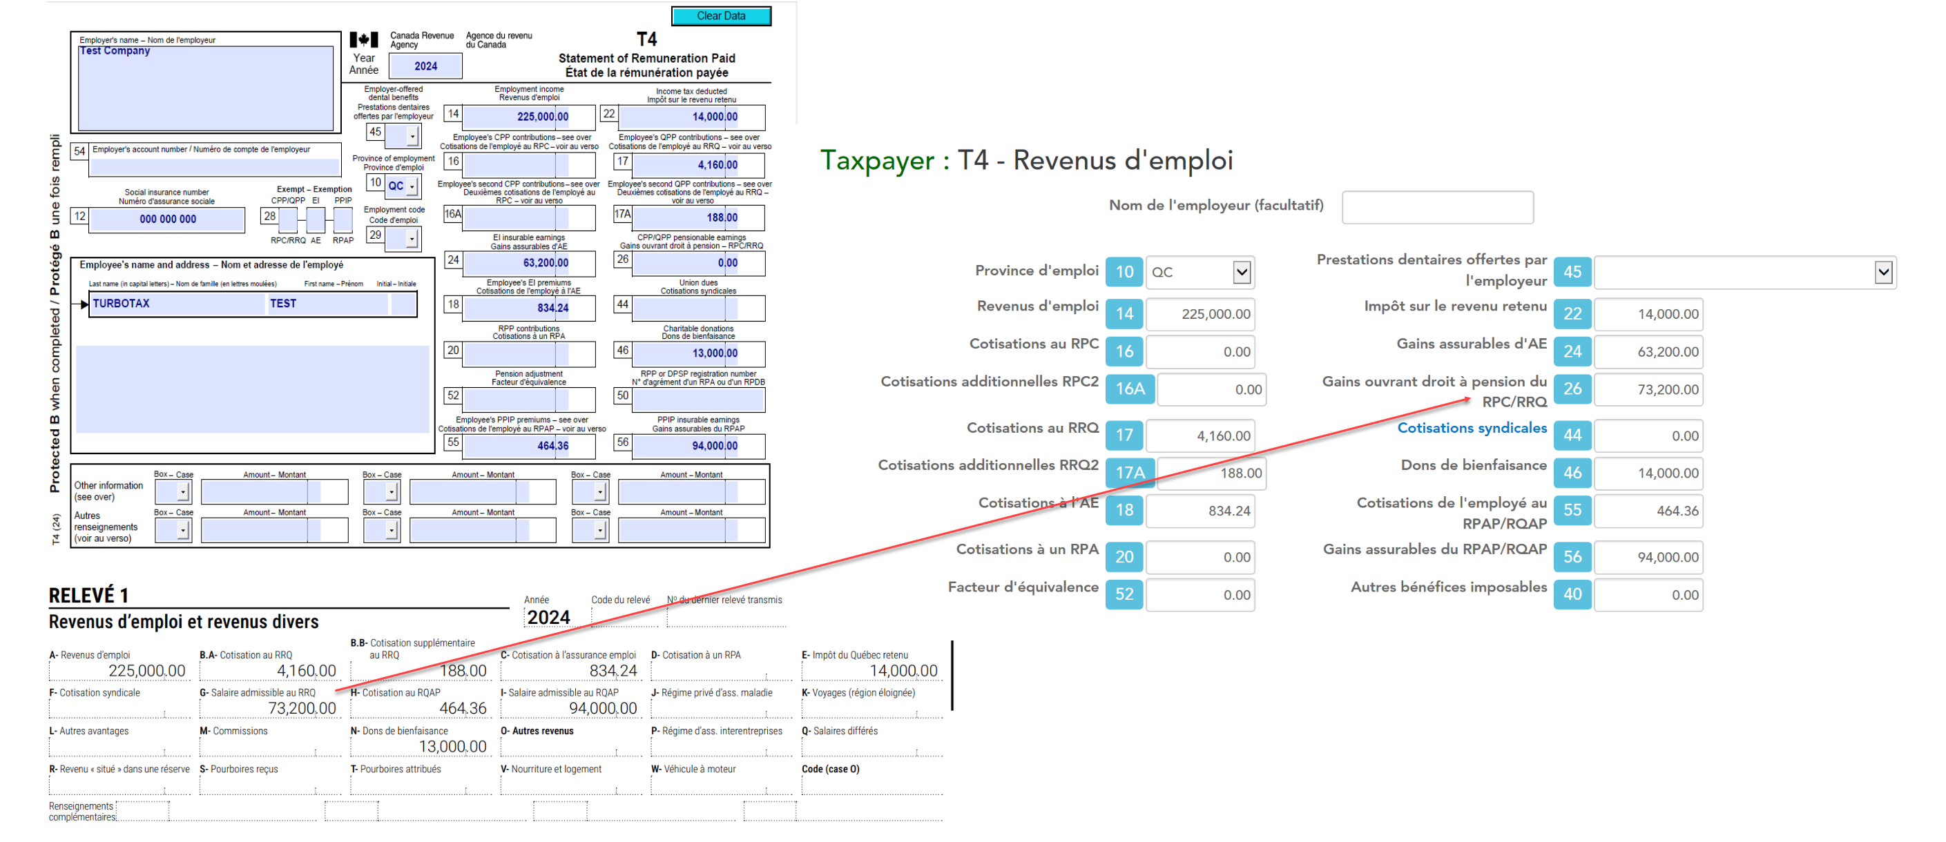
Task: Click T4 form Year field showing 2024
Action: (x=425, y=66)
